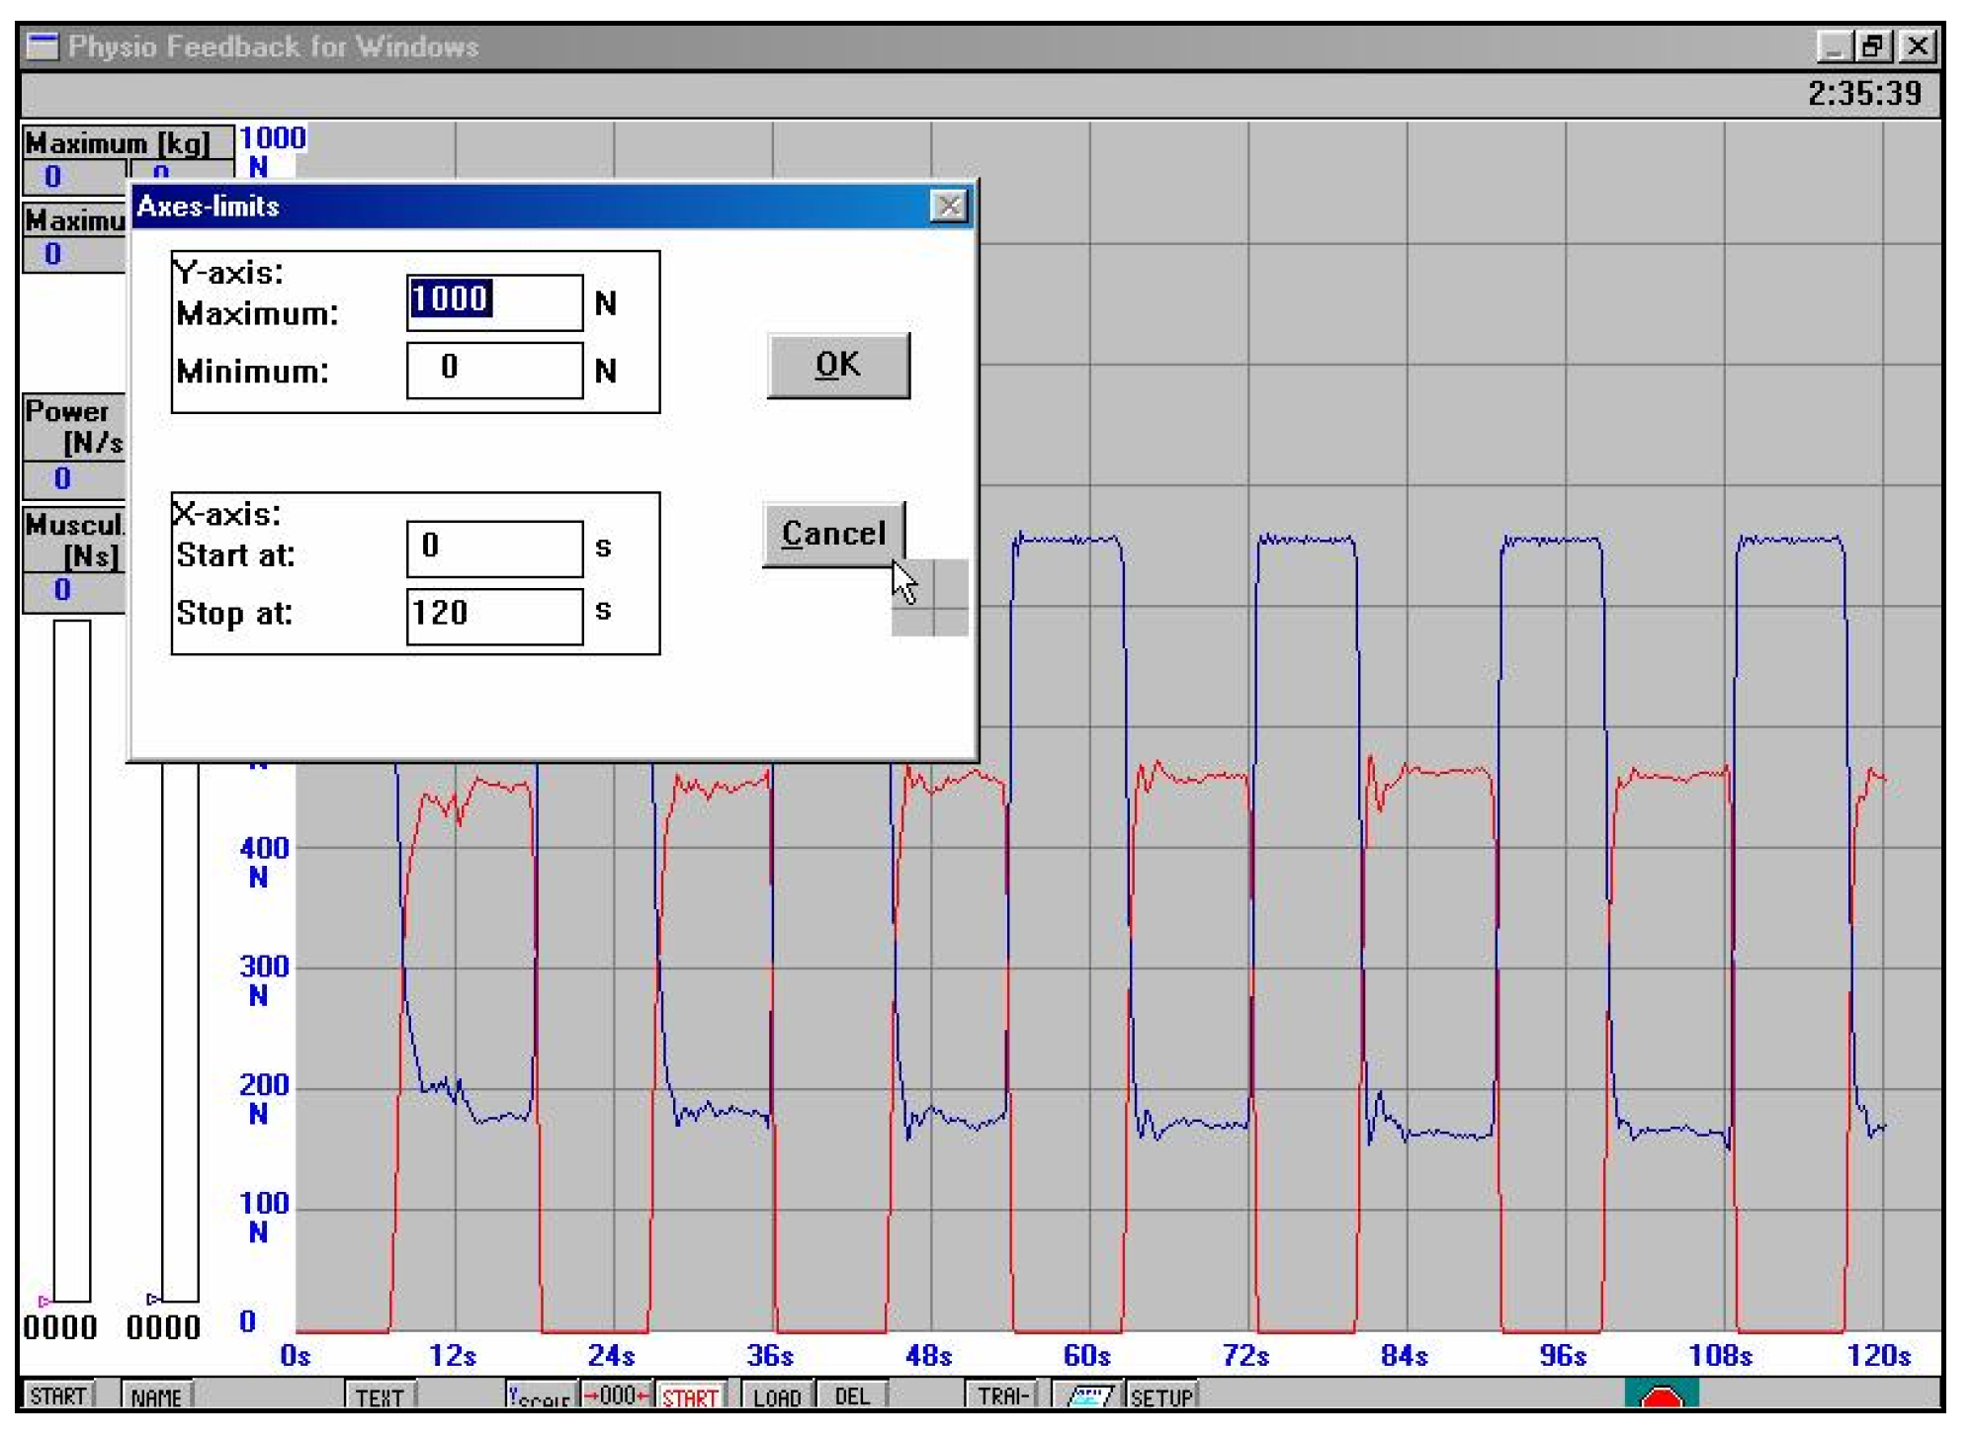Viewport: 1970px width, 1438px height.
Task: Click the 300 N y-axis label
Action: point(264,980)
